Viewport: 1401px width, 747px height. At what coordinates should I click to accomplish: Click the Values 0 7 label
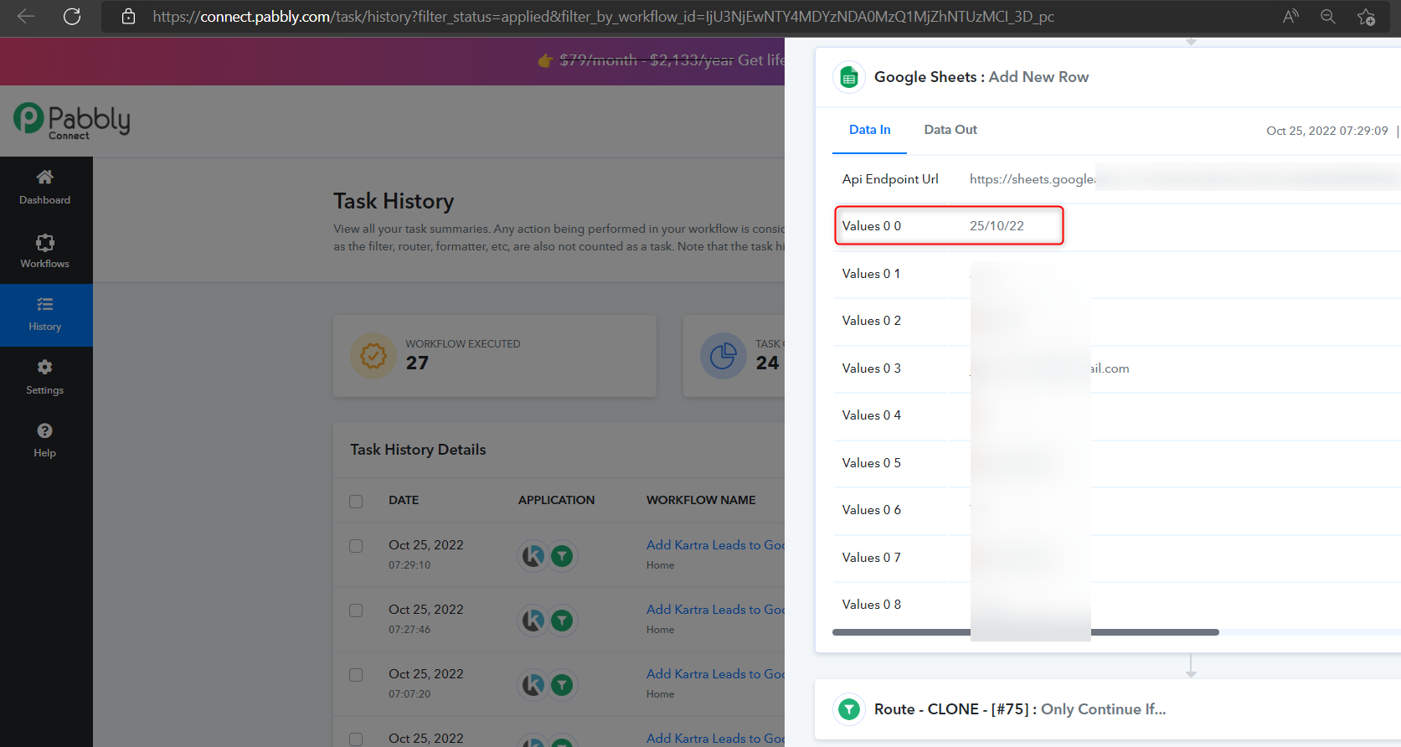(872, 558)
